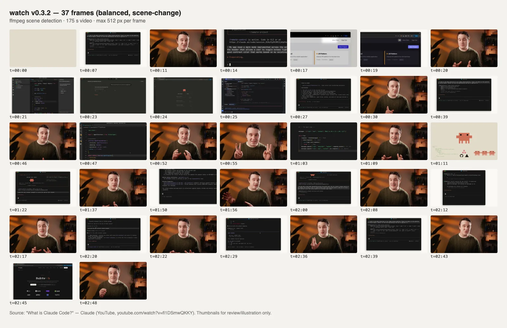This screenshot has width=507, height=328.
Task: Select the peace-sign presenter frame at t=00:55
Action: (x=253, y=141)
